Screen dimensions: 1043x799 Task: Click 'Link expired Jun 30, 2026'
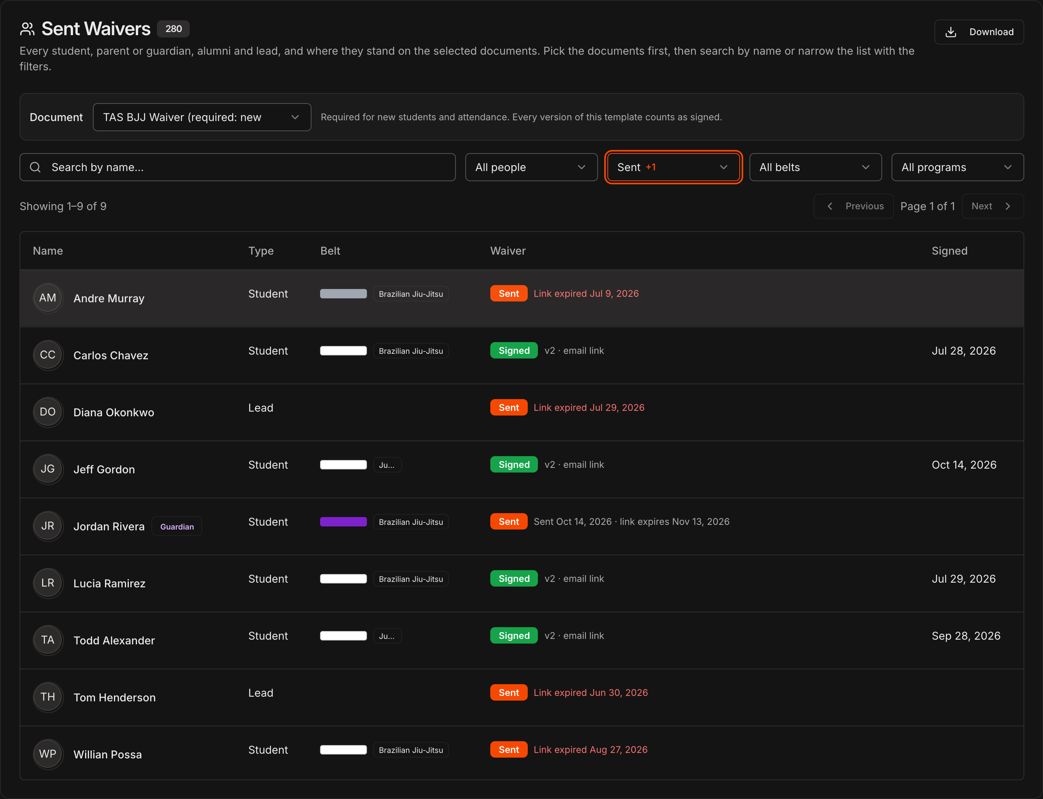[x=591, y=692]
